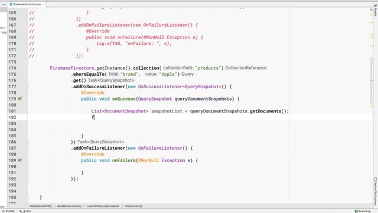Click the "Apple" string on line 175
Image resolution: width=378 pixels, height=213 pixels.
tap(168, 74)
